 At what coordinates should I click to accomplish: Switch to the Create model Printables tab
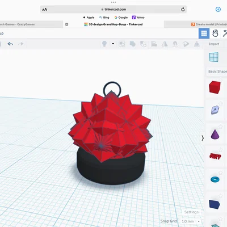[x=196, y=24]
